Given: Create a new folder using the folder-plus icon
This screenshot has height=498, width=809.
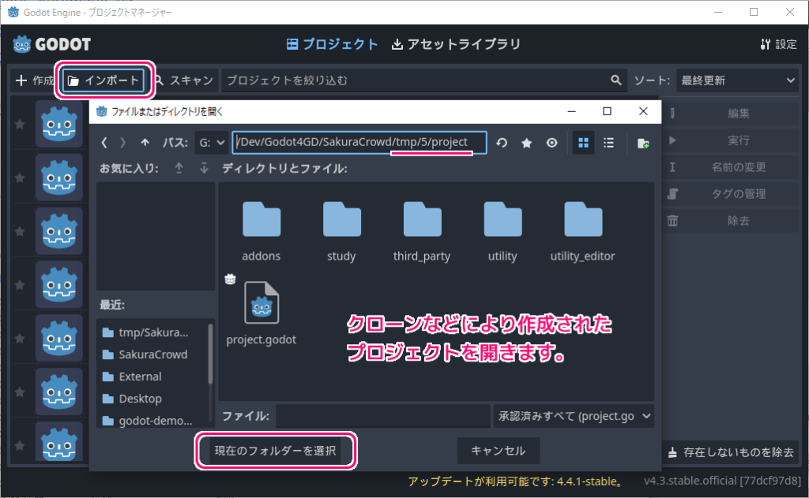Looking at the screenshot, I should pyautogui.click(x=642, y=143).
